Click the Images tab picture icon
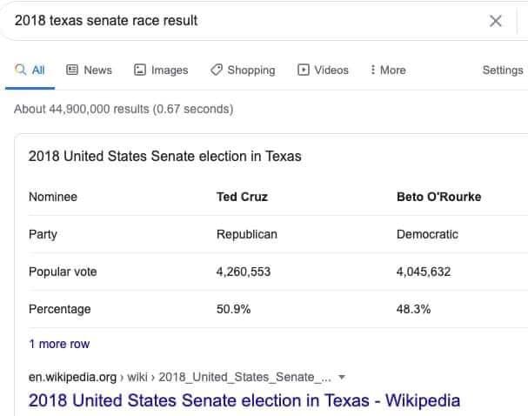Viewport: 528px width, 416px height. [x=140, y=70]
